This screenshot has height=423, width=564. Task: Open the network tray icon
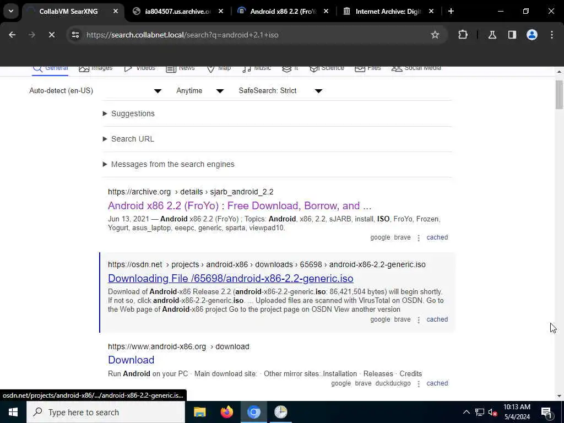click(x=480, y=412)
